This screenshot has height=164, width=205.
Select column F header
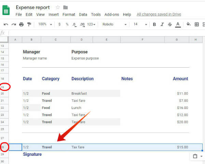click(142, 40)
